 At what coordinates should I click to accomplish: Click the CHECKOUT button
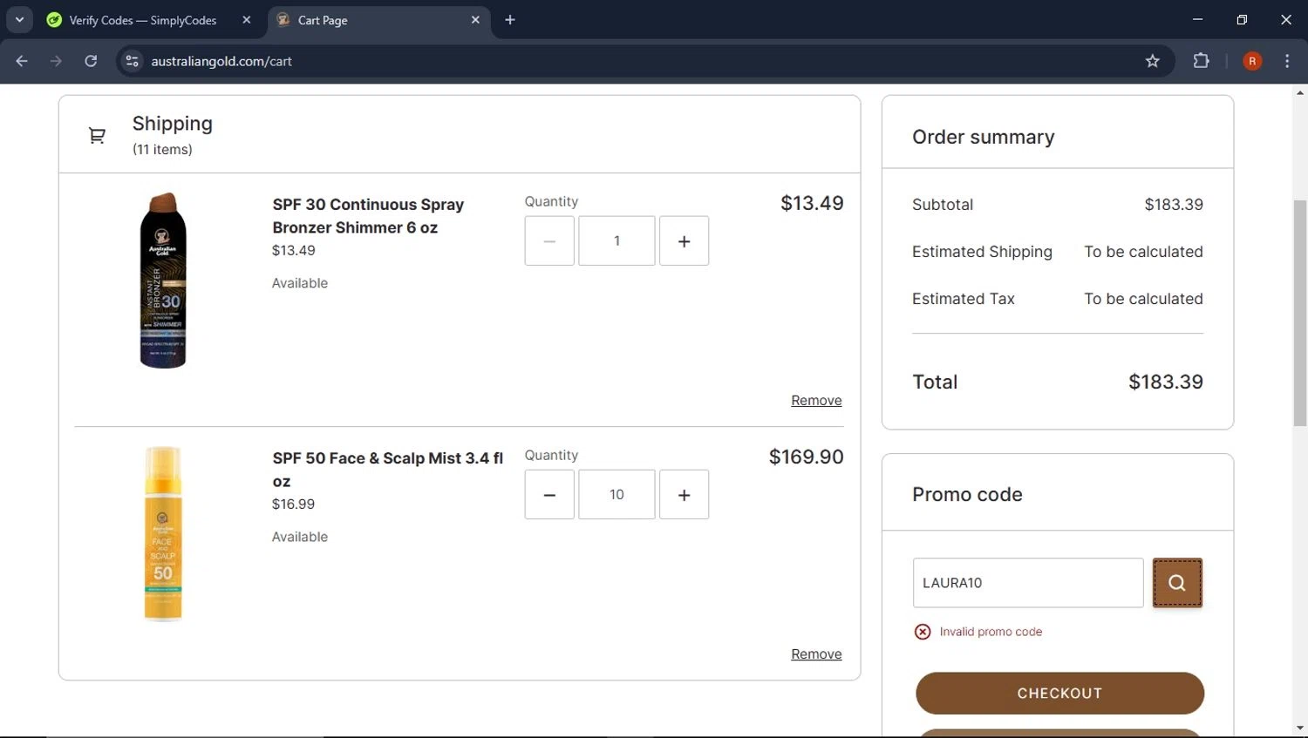coord(1059,694)
